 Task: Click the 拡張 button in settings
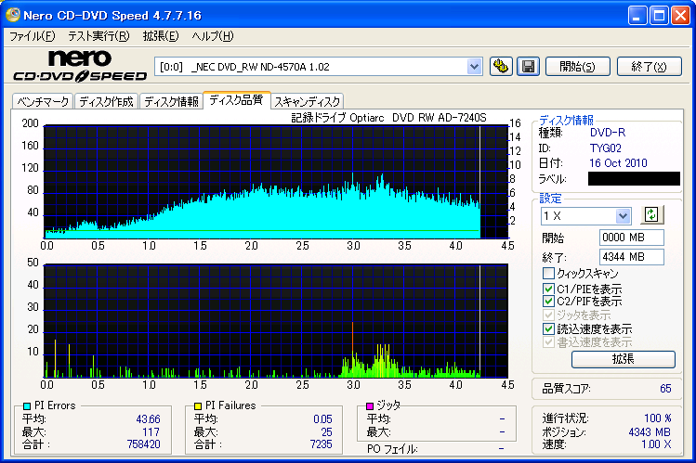pyautogui.click(x=624, y=359)
